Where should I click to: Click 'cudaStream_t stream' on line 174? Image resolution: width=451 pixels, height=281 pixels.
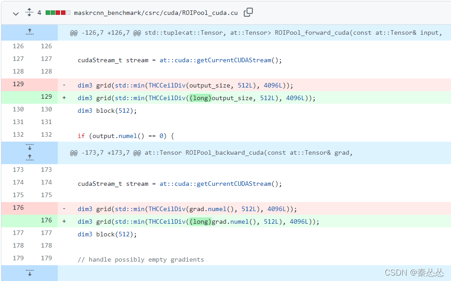coord(113,184)
